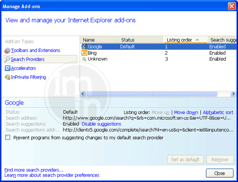Click listing order 2 in the Bing row
238x182 pixels.
click(x=166, y=53)
